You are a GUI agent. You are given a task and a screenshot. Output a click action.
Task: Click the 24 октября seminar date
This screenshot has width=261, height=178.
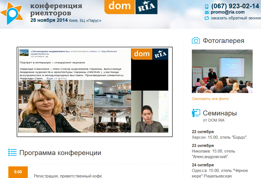tap(203, 165)
